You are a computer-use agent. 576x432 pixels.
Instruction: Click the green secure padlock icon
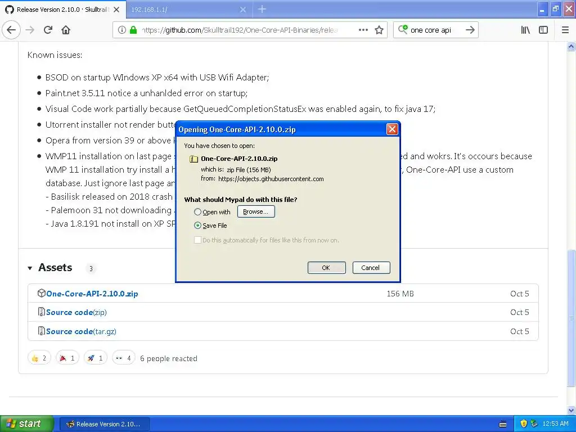[133, 30]
